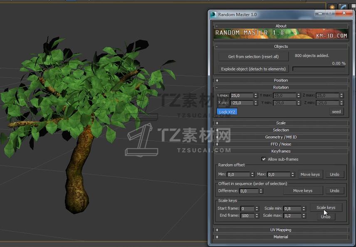The width and height of the screenshot is (356, 247).
Task: Click Get from selection (reset all)
Action: coord(253,57)
